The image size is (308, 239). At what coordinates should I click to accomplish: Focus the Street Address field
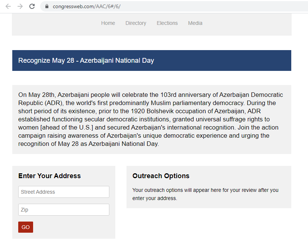[x=64, y=192]
